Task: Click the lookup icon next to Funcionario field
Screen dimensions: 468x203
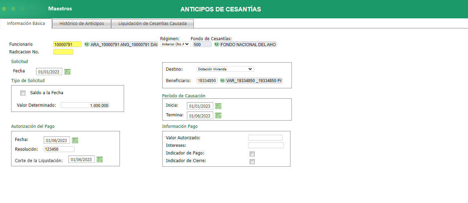Action: pos(86,44)
